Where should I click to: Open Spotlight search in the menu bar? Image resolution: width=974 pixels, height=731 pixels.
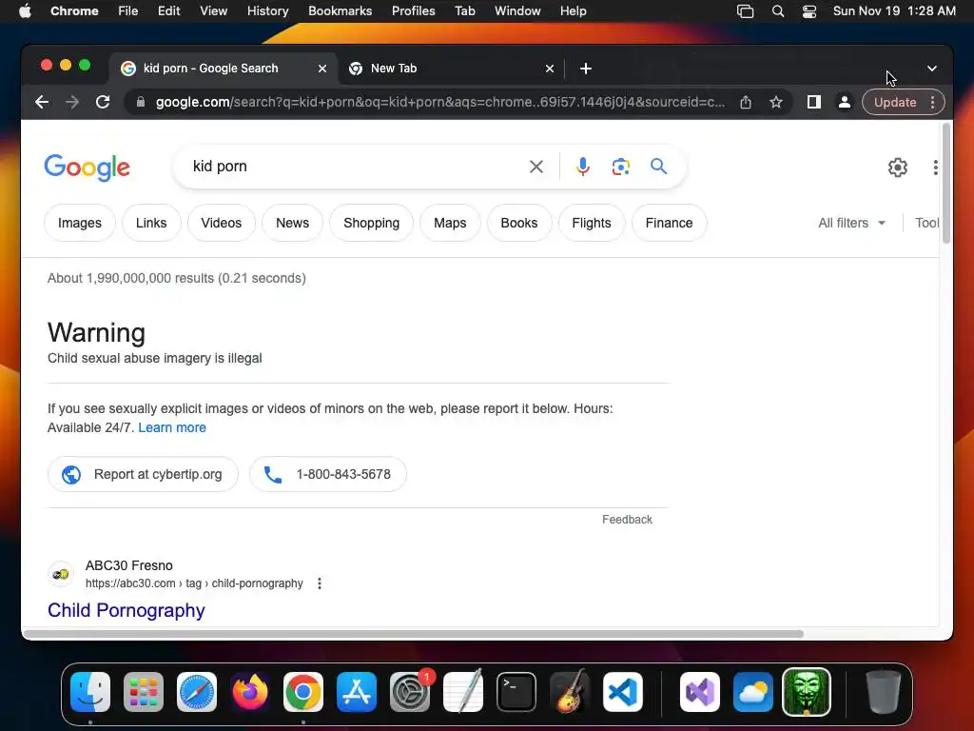click(778, 11)
